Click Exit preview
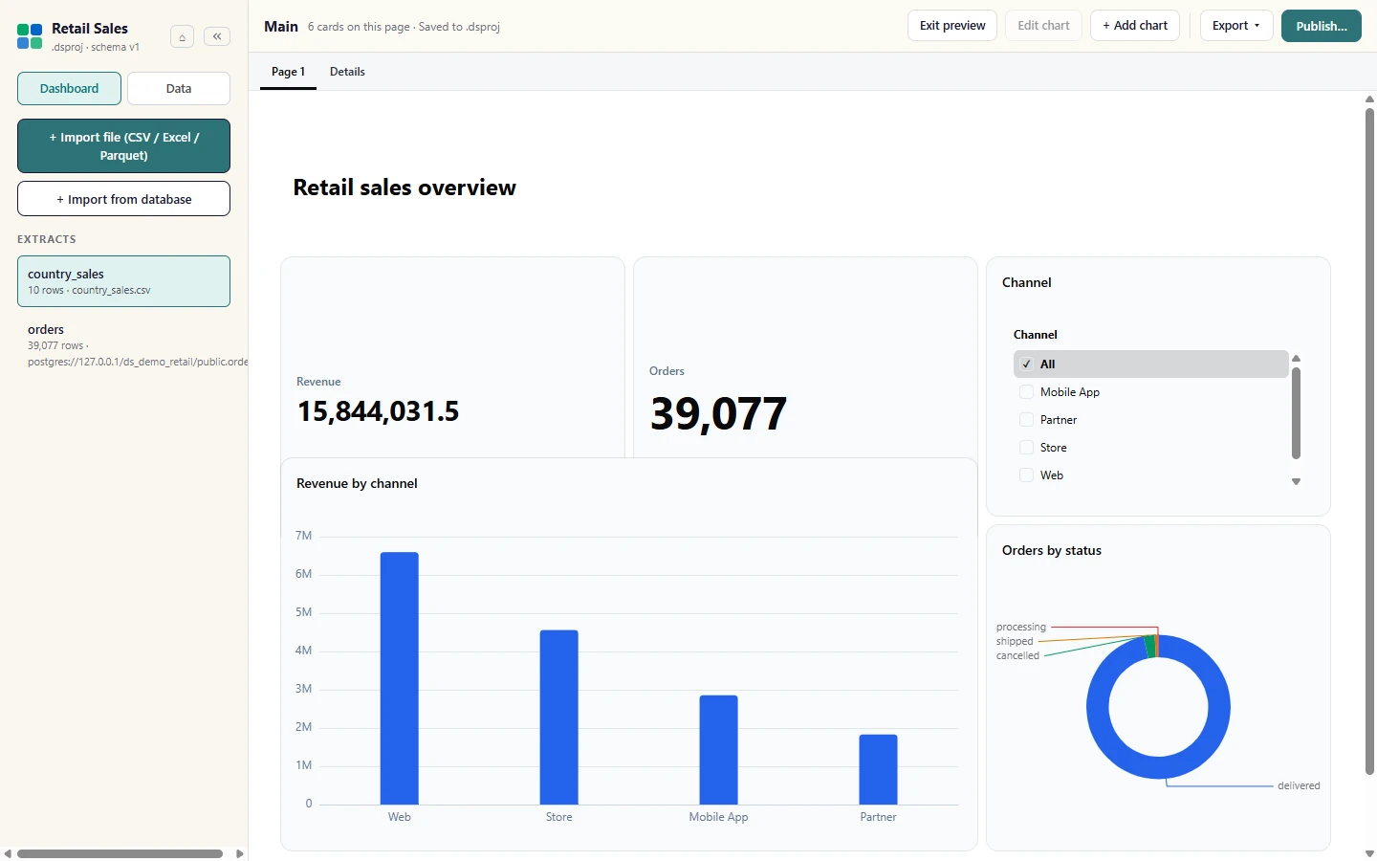 [952, 26]
